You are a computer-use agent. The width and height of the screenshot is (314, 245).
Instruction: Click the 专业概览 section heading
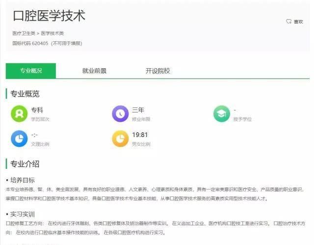tap(25, 94)
